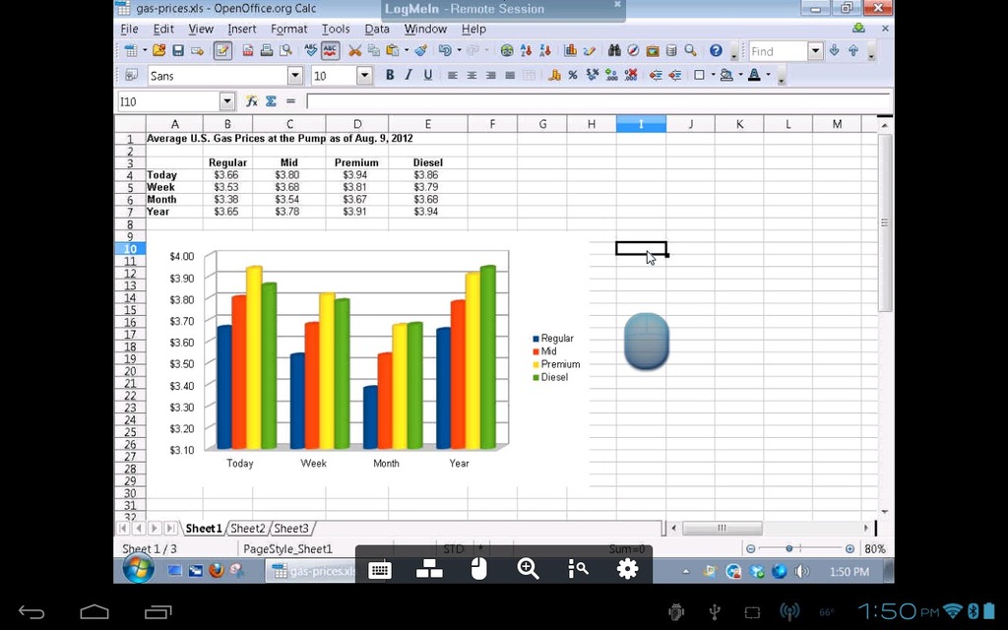Viewport: 1008px width, 630px height.
Task: Toggle the LogMeIn mouse mode
Action: pos(478,568)
